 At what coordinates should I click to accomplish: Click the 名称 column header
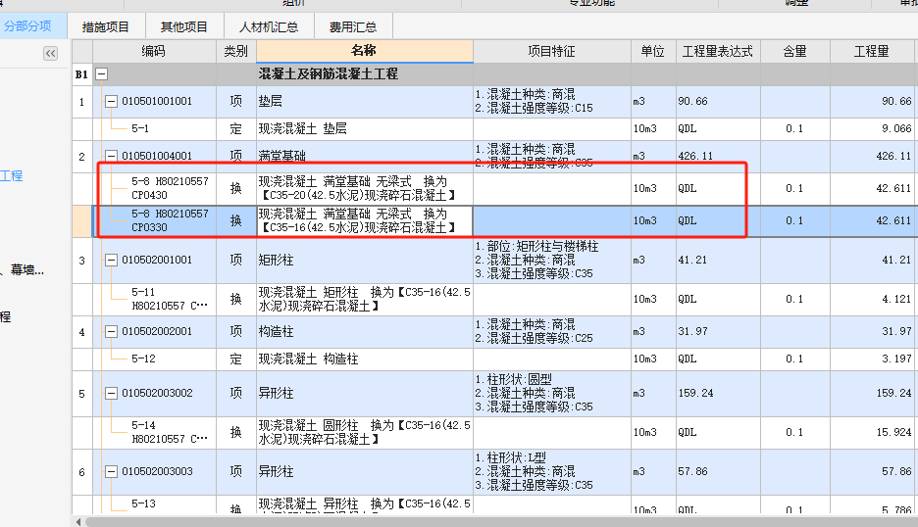point(364,51)
